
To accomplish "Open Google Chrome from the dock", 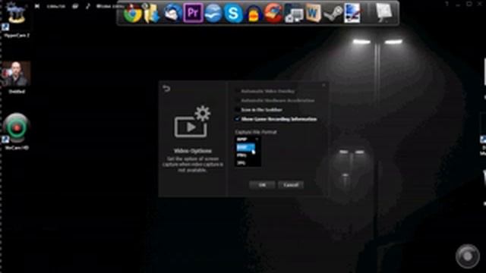I will (133, 14).
